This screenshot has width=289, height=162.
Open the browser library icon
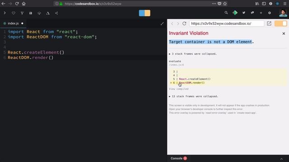pos(257,4)
